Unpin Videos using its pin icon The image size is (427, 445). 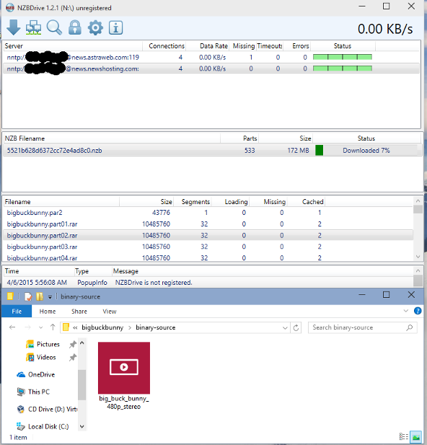tap(73, 357)
